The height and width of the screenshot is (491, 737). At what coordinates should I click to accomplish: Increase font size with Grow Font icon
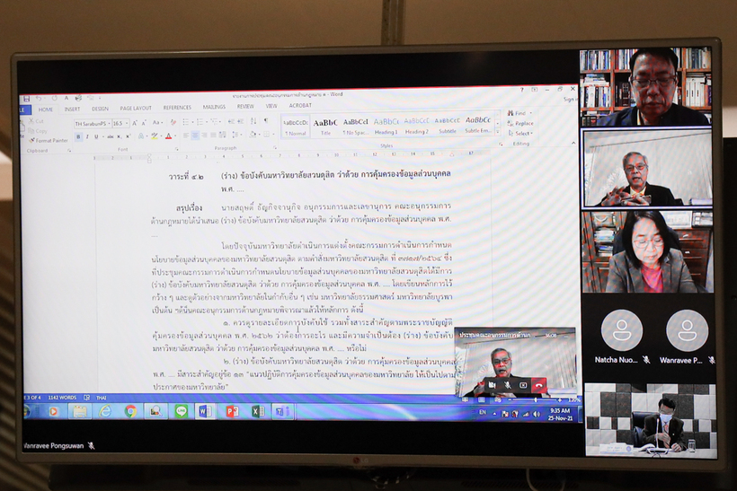tap(135, 122)
